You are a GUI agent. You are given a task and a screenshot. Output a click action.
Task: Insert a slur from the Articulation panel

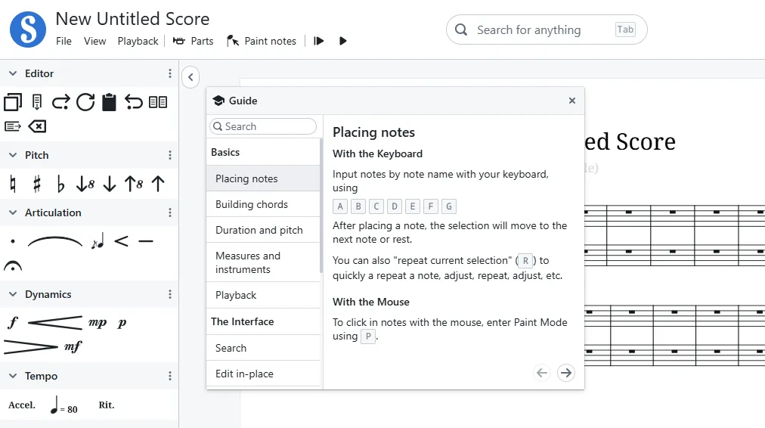(55, 242)
